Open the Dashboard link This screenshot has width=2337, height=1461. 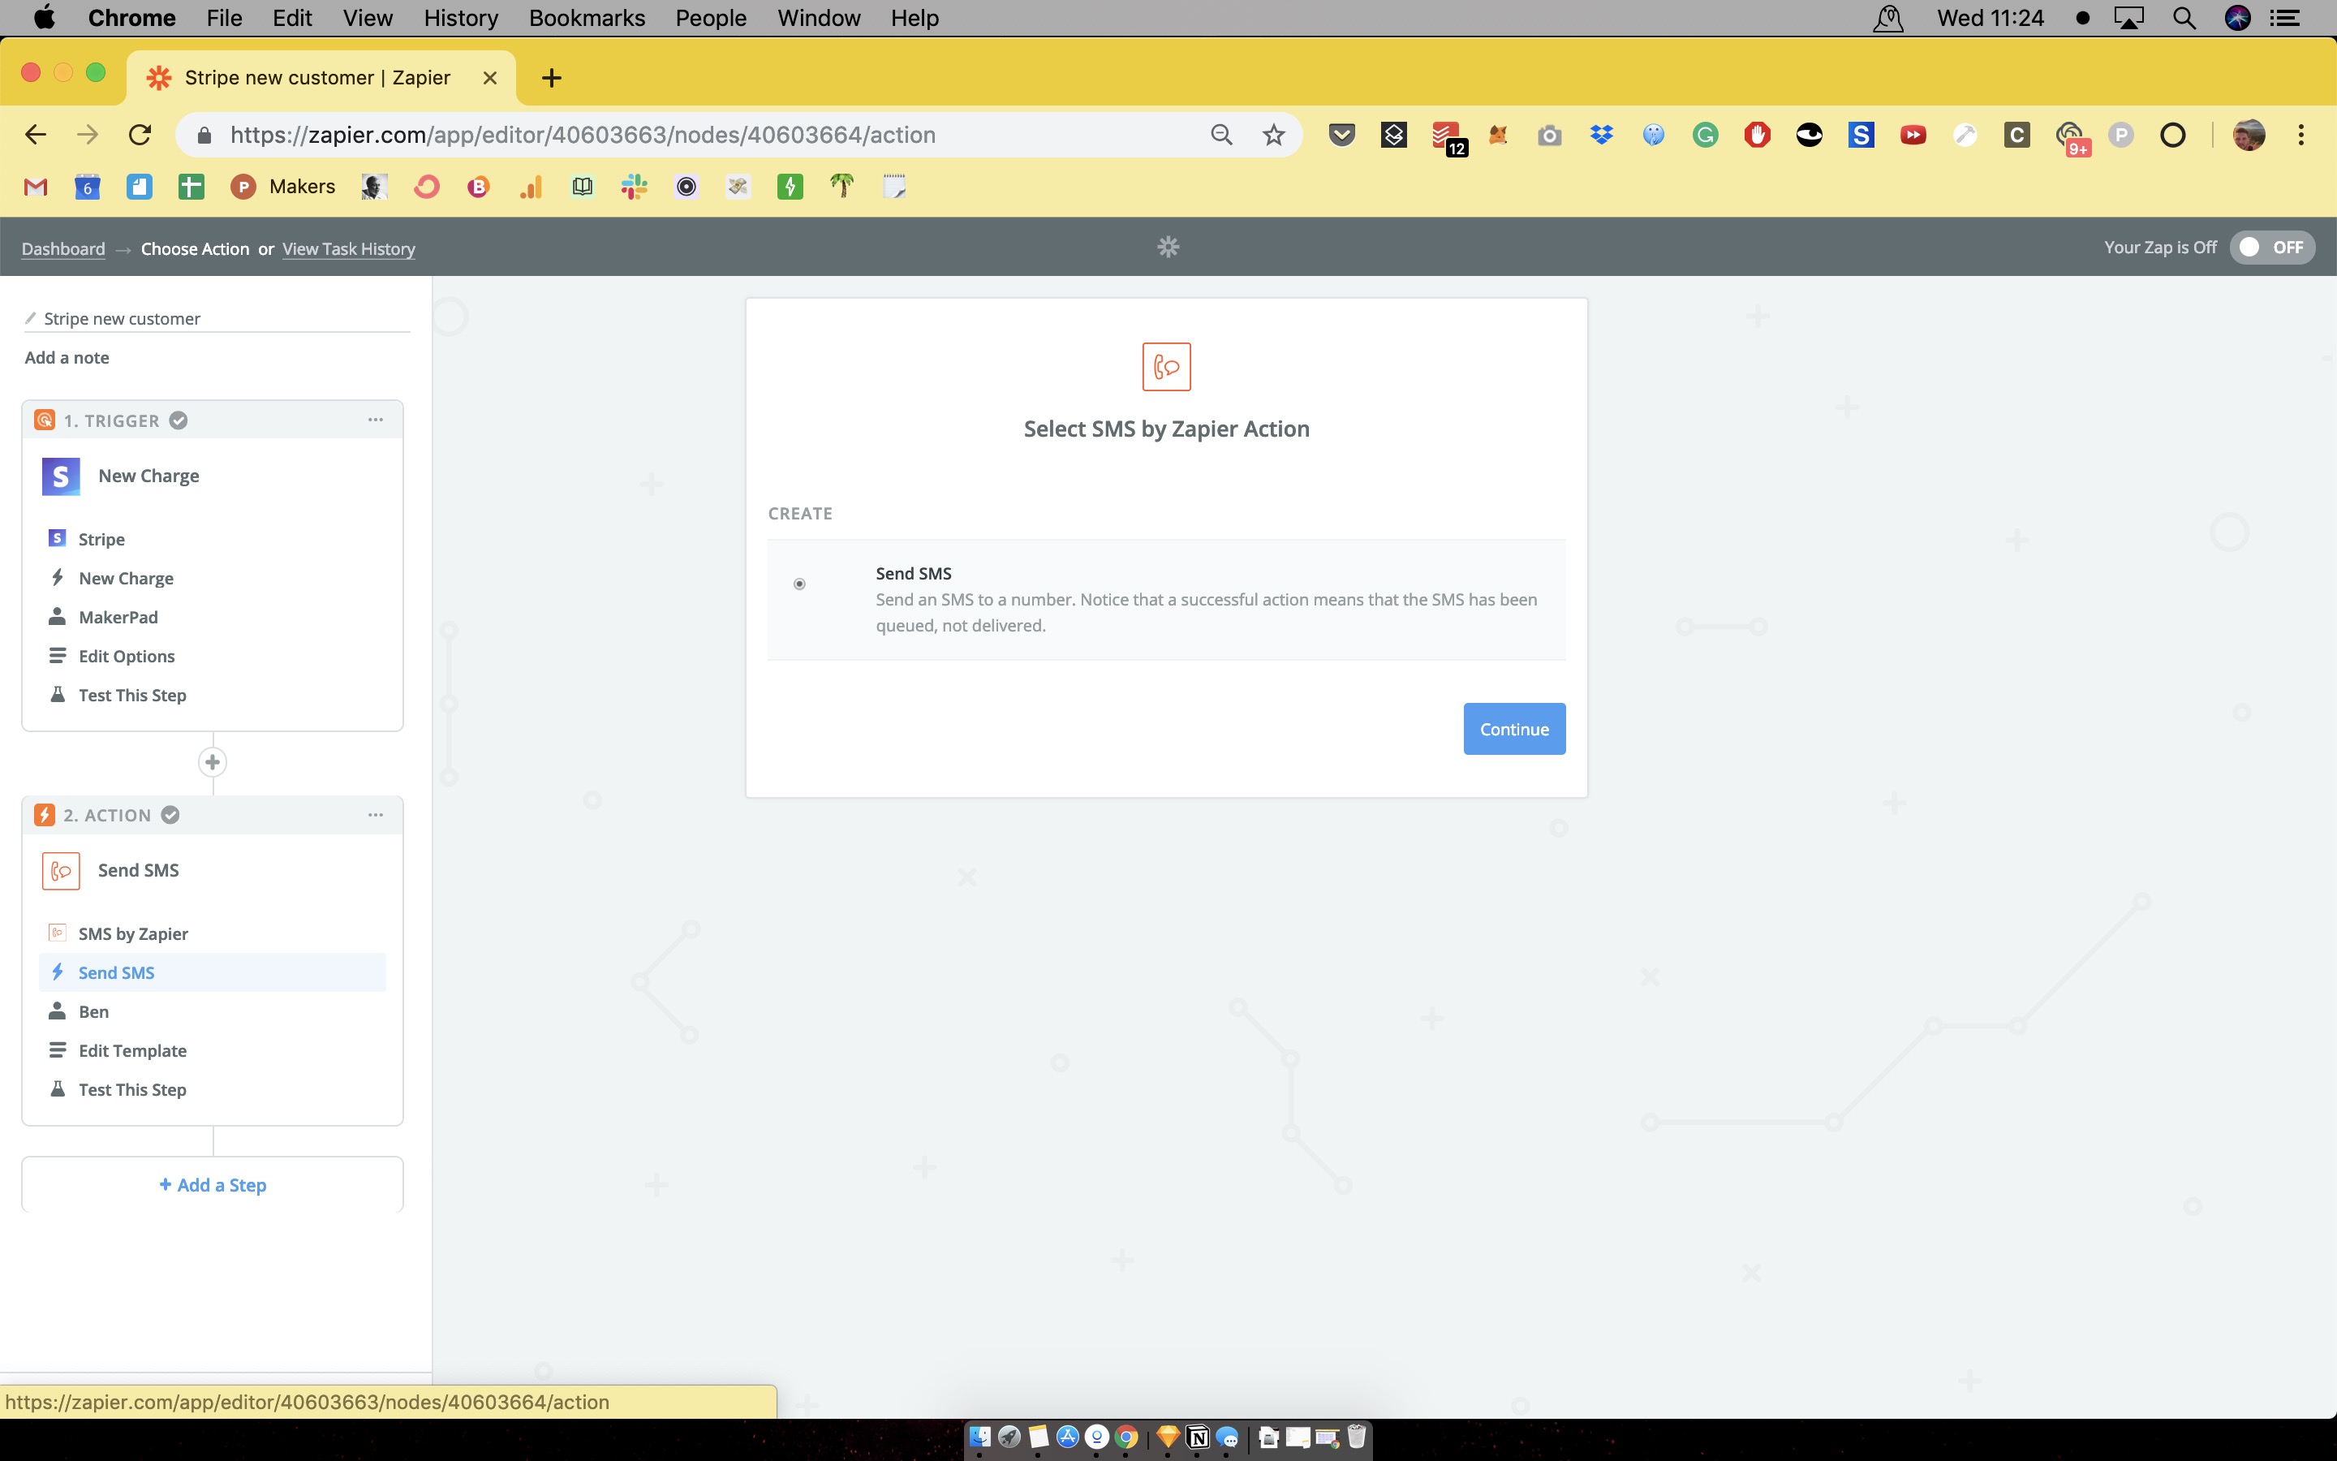tap(62, 248)
